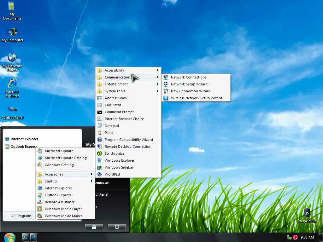Select the Communications folder

point(128,77)
